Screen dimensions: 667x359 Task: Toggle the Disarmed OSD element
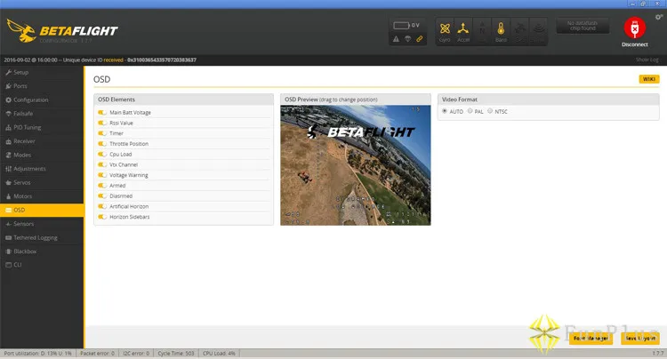(102, 195)
